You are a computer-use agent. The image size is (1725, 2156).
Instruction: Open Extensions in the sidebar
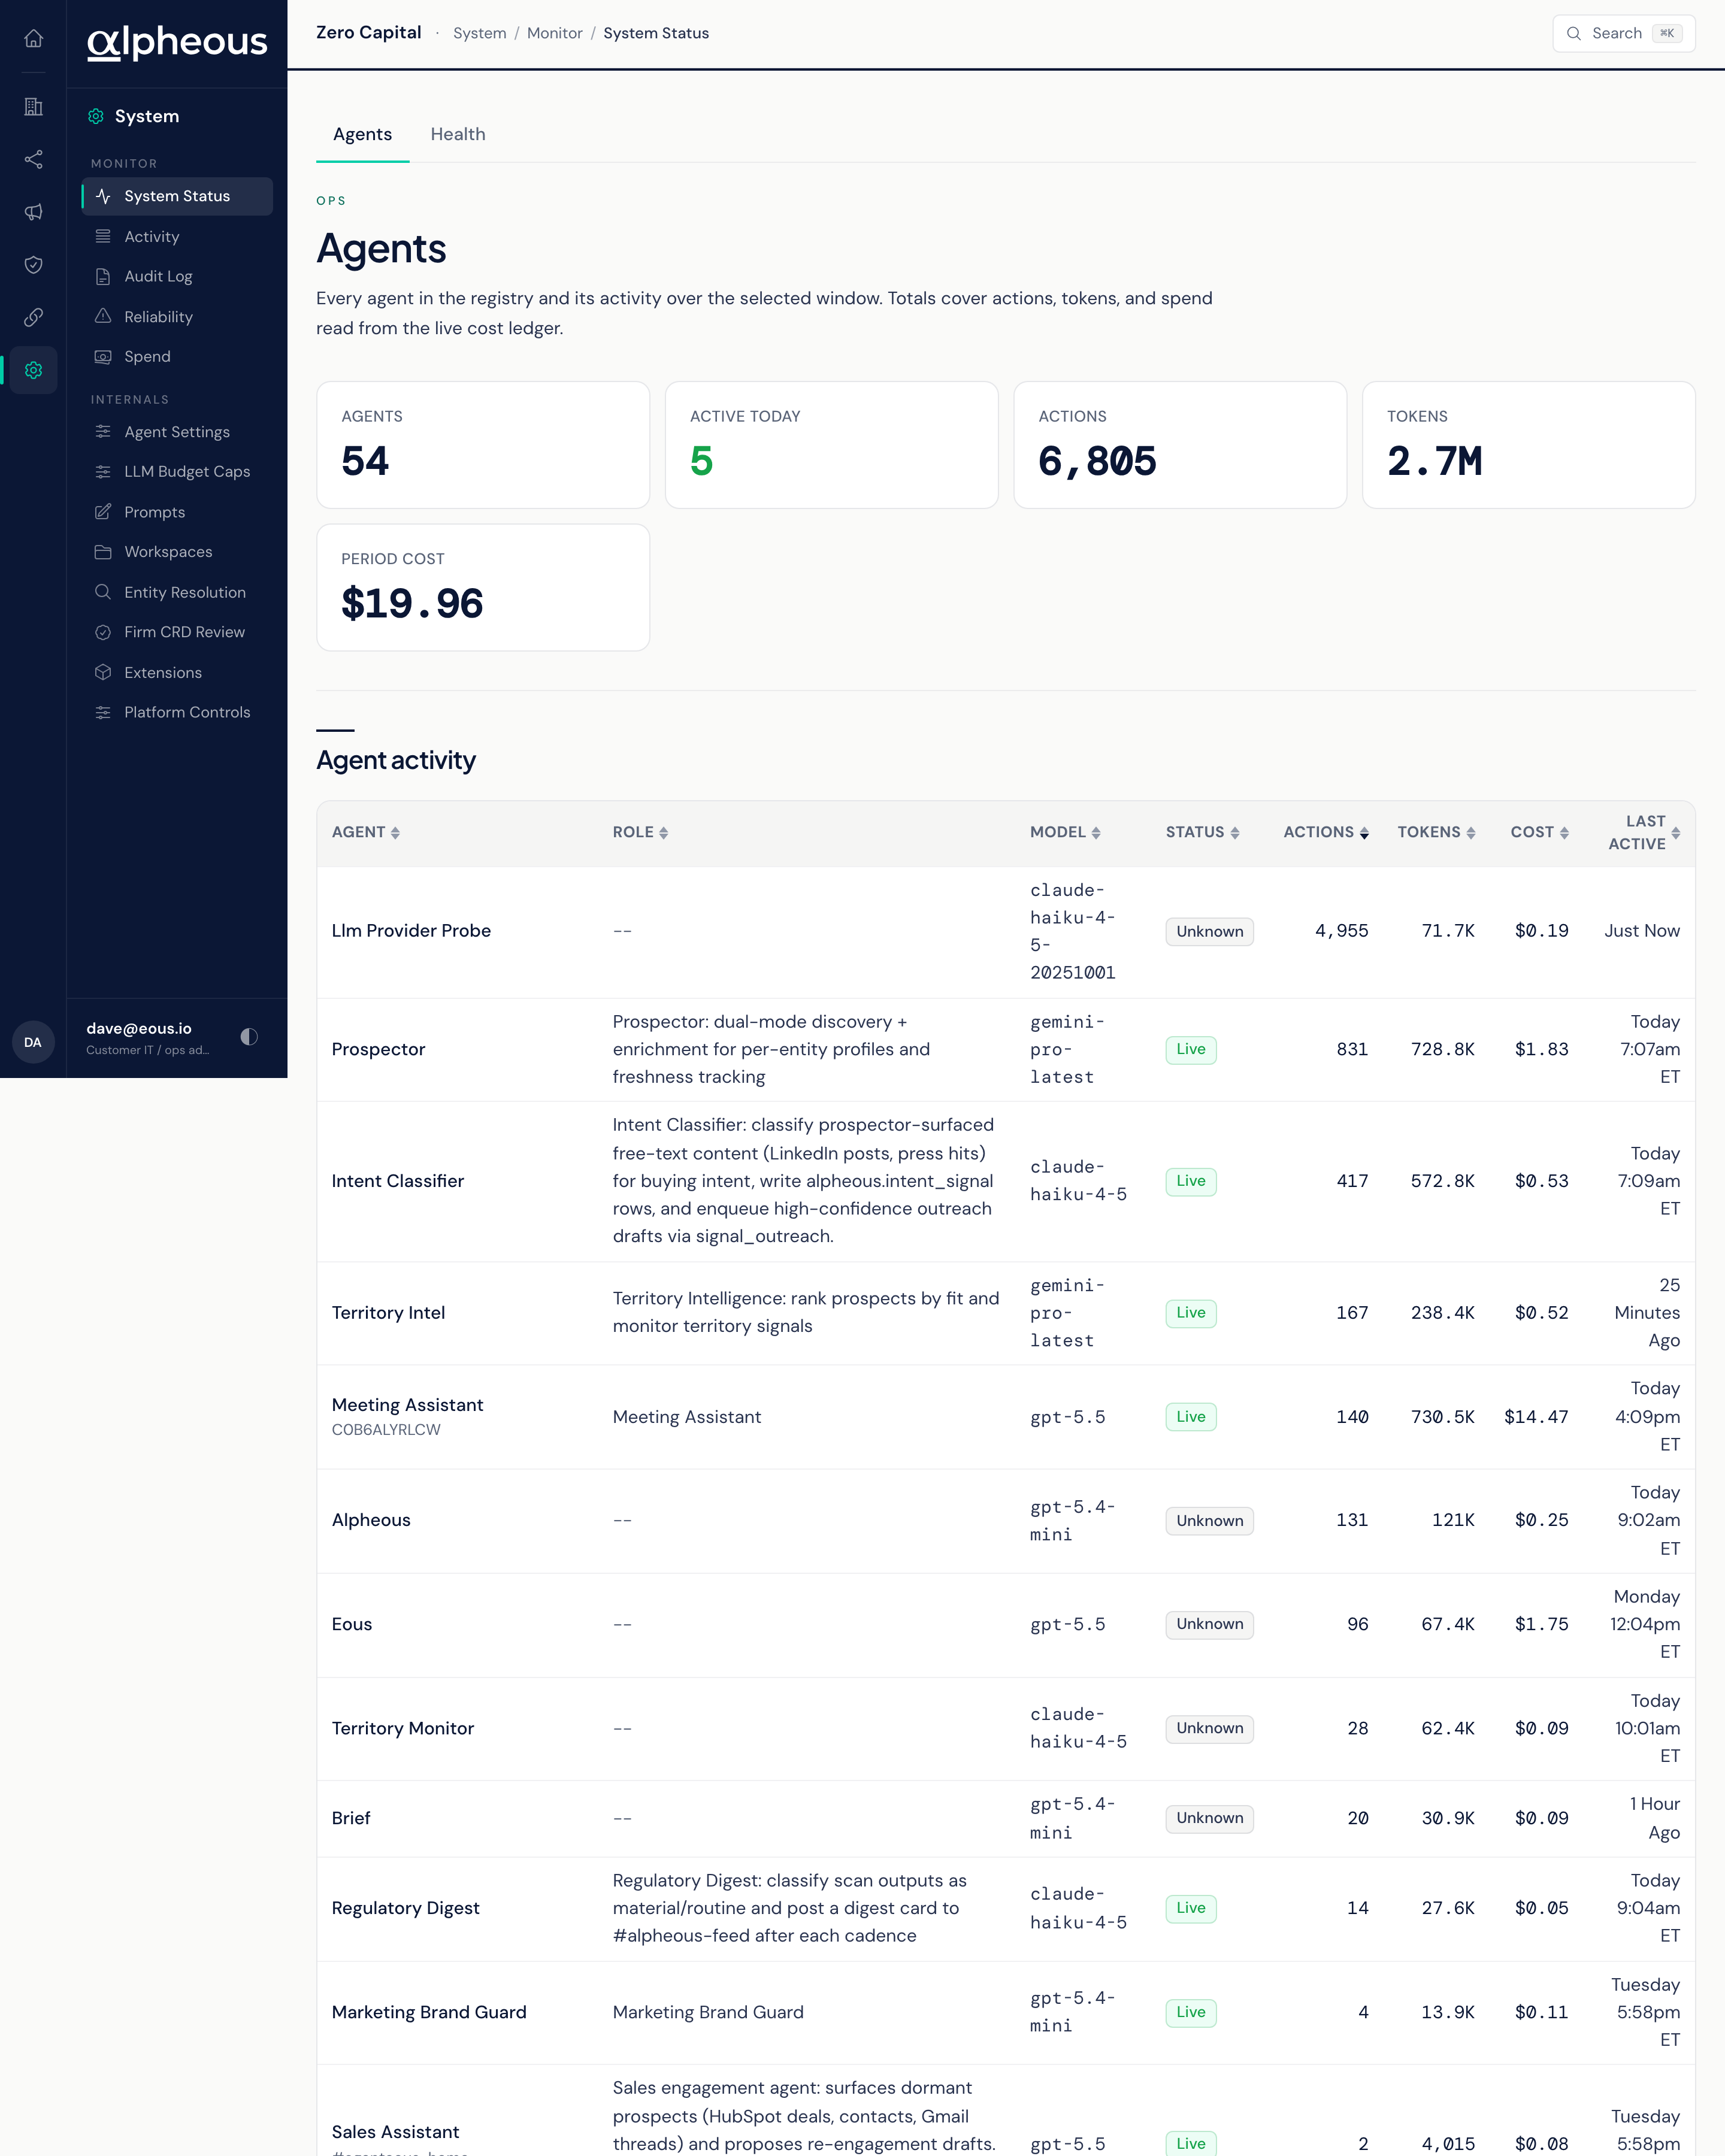[177, 673]
